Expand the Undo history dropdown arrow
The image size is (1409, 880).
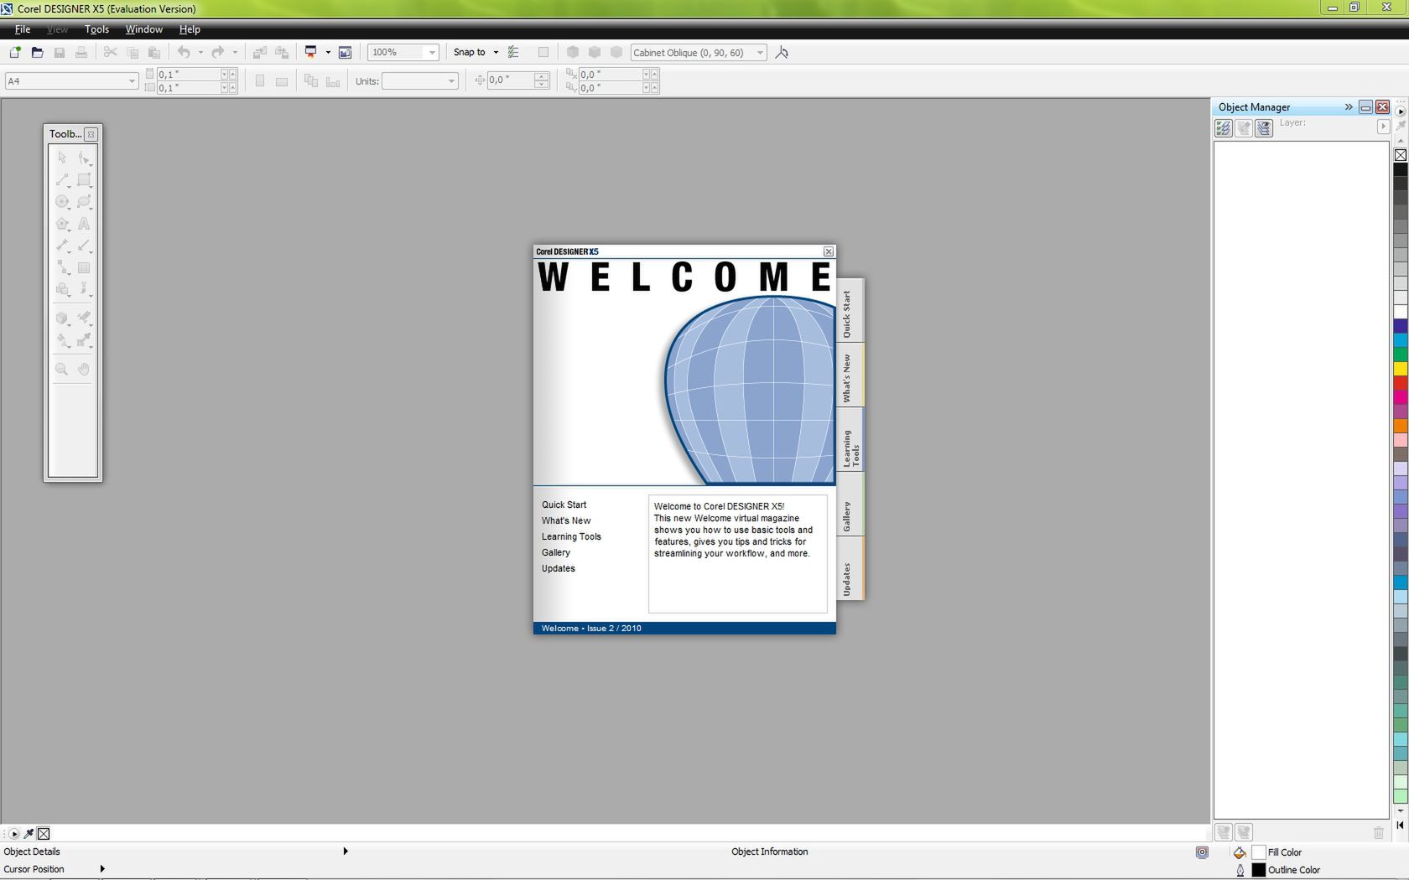[x=200, y=52]
